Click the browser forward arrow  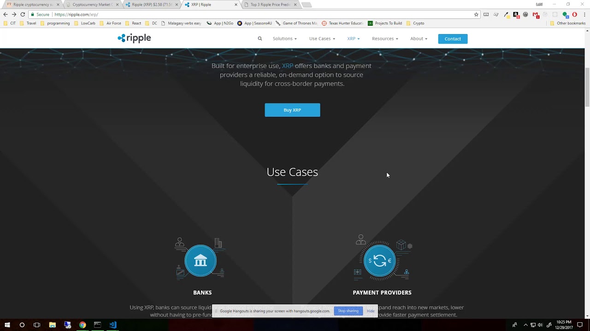(14, 14)
